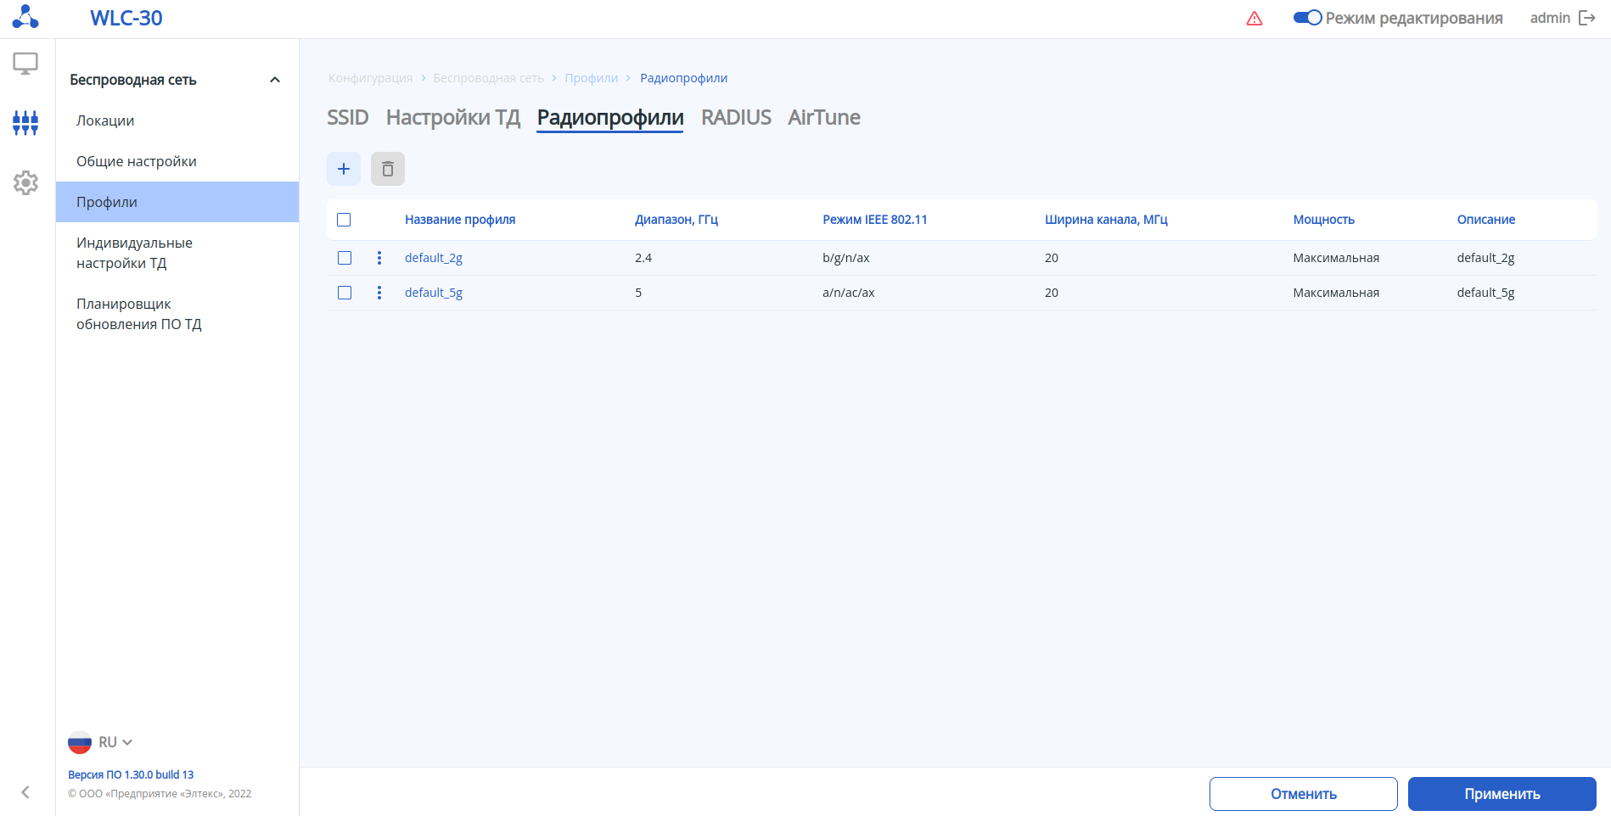The image size is (1611, 816).
Task: Click the add radio profile plus button
Action: (344, 169)
